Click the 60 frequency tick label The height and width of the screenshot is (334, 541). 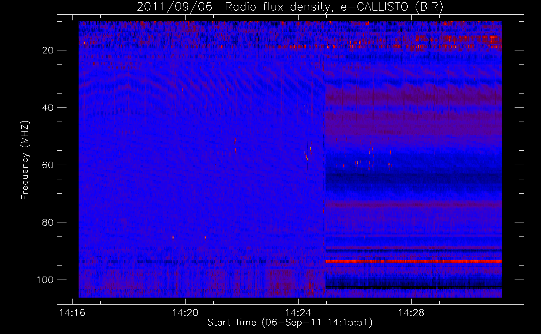(x=48, y=165)
